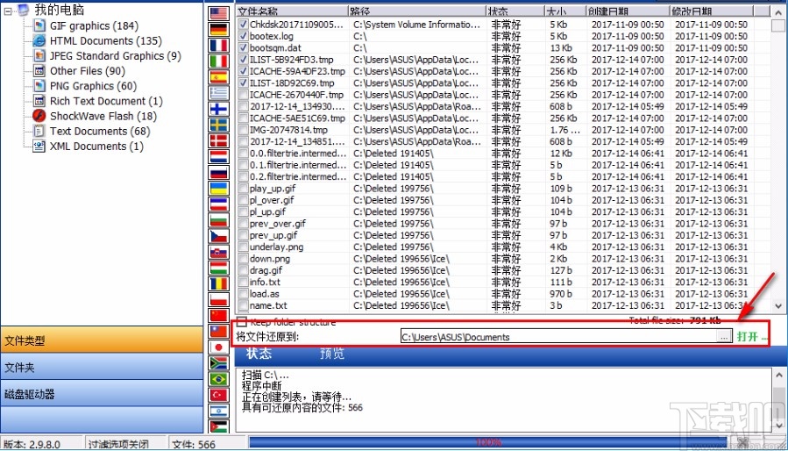Choose the Czech flag language
788x451 pixels.
219,236
